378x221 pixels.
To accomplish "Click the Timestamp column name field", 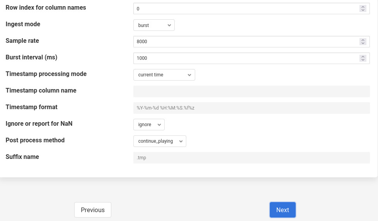I will pos(251,91).
